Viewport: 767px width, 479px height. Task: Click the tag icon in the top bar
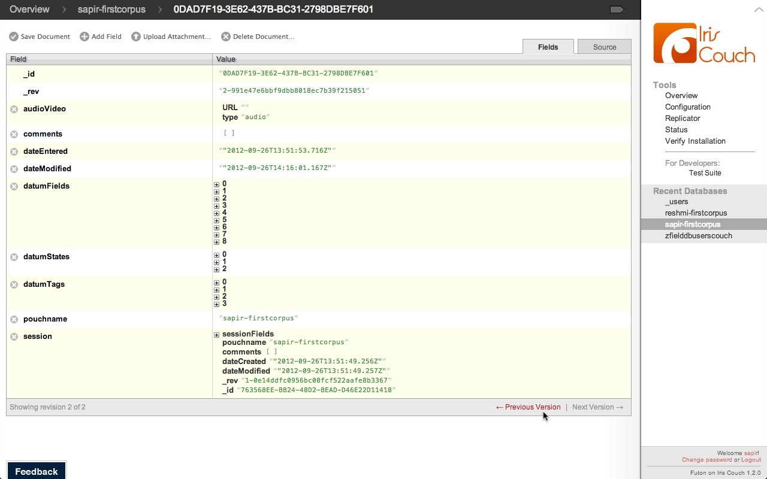(617, 10)
